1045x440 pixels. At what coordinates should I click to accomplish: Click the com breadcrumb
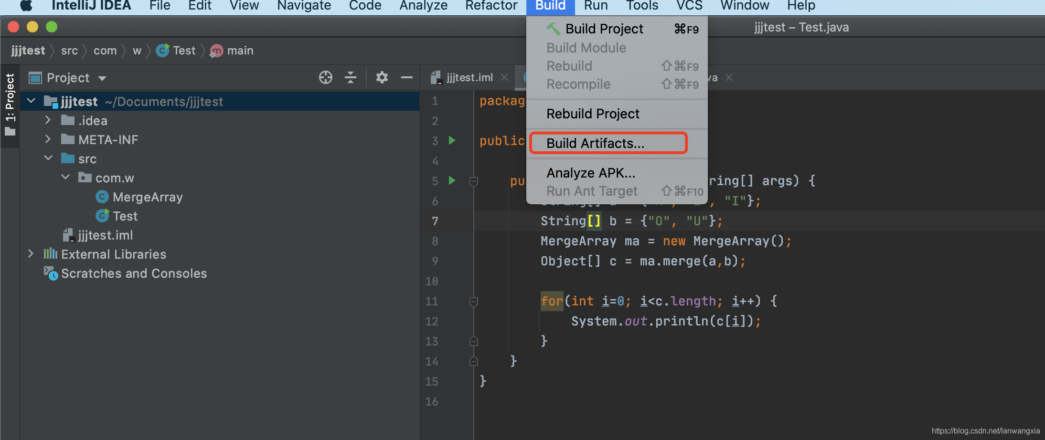tap(105, 51)
